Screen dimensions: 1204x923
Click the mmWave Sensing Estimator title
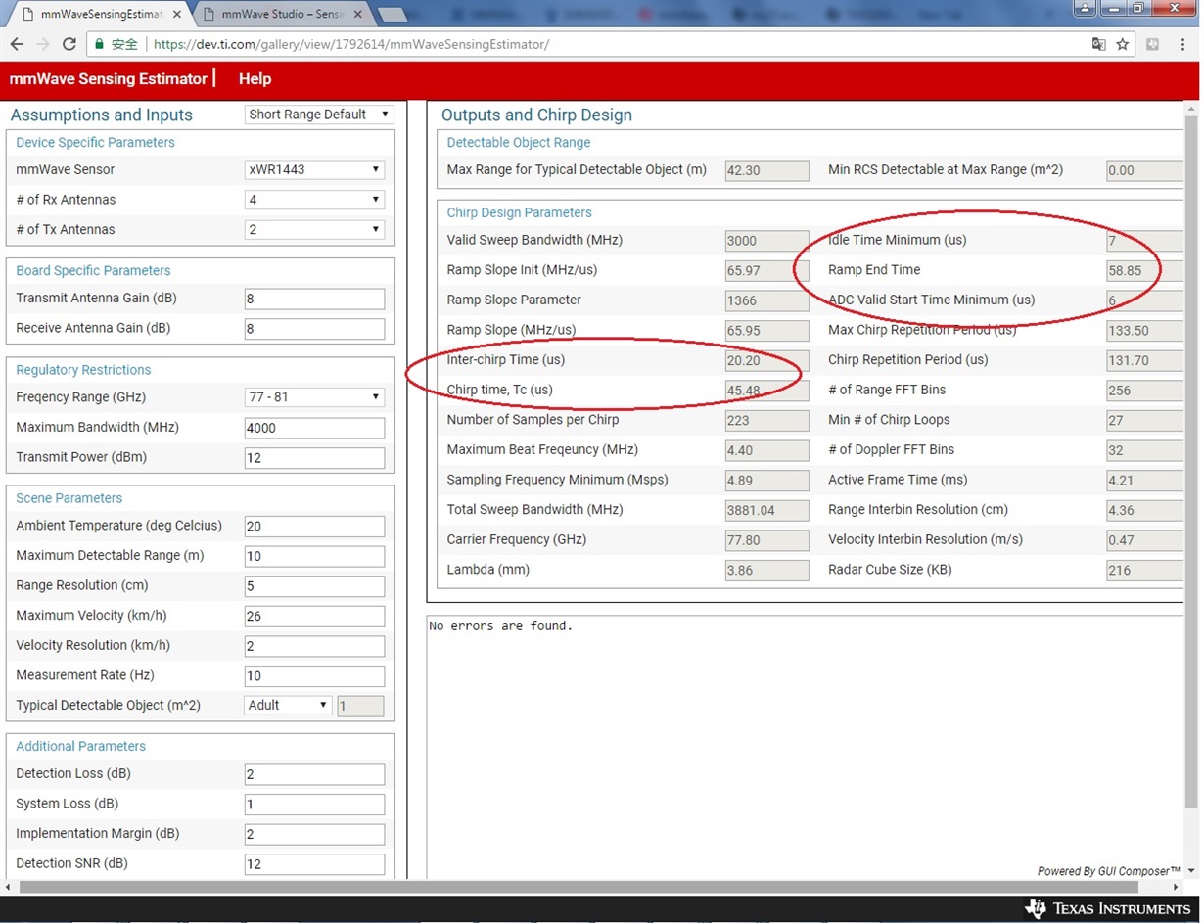point(108,79)
